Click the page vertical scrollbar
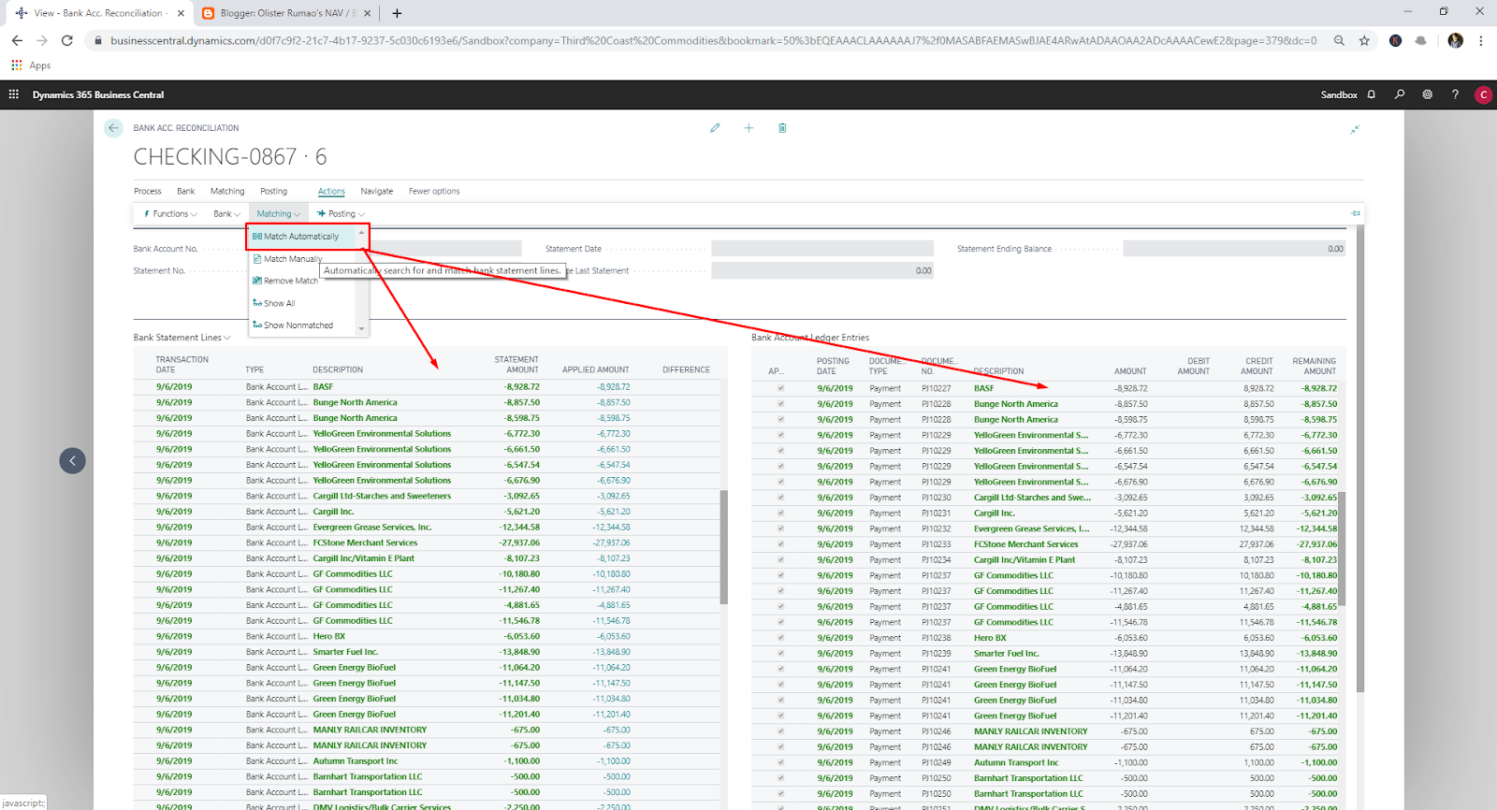The image size is (1497, 810). click(x=1360, y=458)
